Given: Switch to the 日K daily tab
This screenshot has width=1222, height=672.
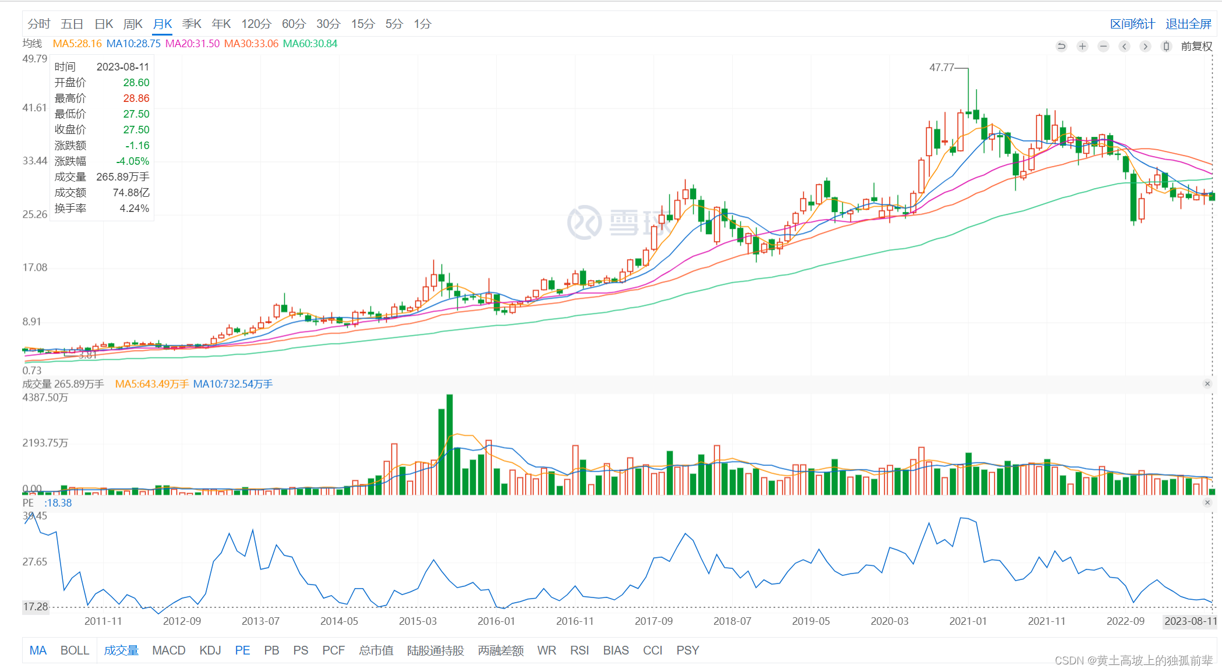Looking at the screenshot, I should pyautogui.click(x=104, y=24).
